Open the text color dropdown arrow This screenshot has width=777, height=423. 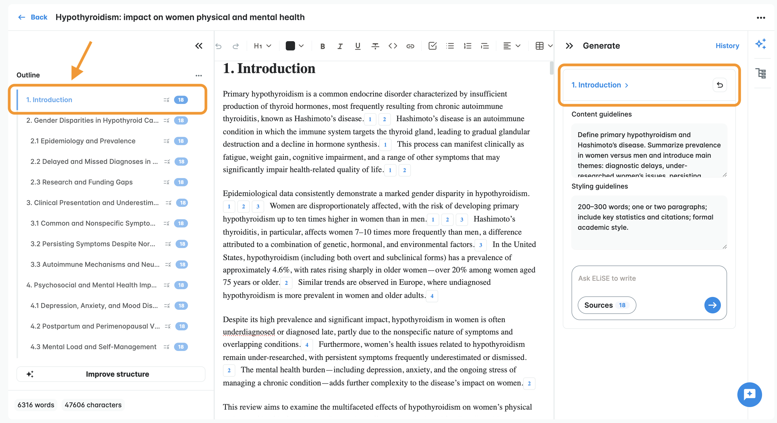[301, 46]
